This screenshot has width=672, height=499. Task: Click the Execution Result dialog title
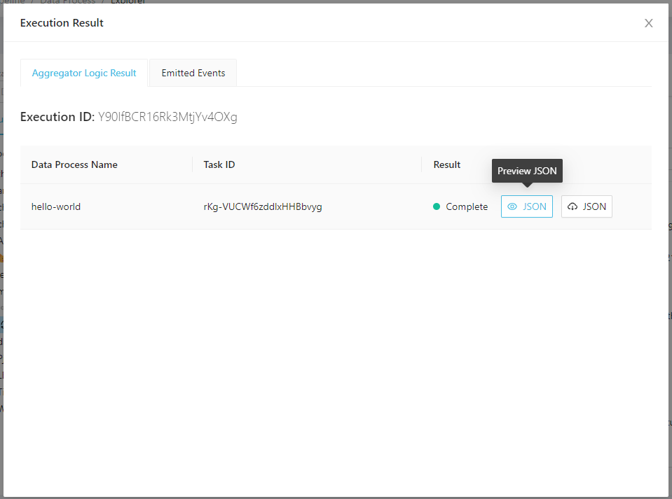coord(62,23)
